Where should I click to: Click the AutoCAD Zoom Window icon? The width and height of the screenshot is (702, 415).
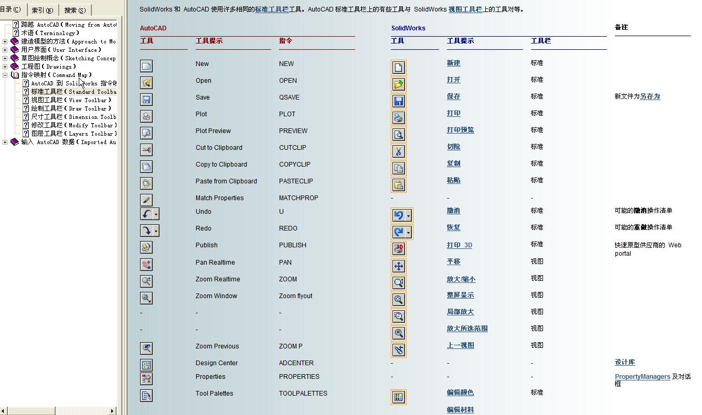click(146, 298)
